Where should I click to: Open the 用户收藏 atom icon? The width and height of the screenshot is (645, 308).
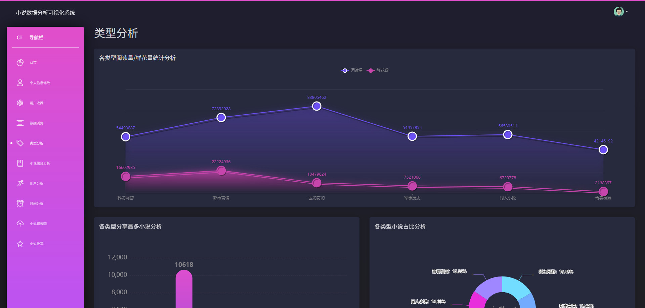point(20,103)
